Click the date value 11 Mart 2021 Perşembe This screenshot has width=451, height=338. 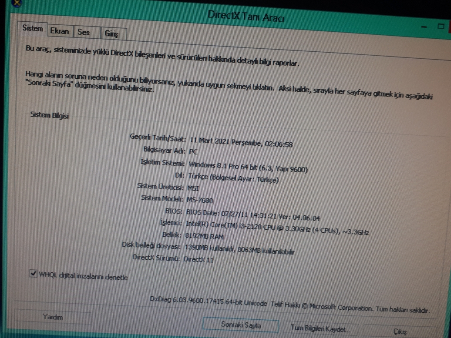click(226, 141)
